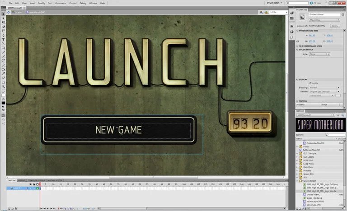The image size is (347, 211).
Task: Toggle show/hide all layers eye icon
Action: click(x=31, y=184)
